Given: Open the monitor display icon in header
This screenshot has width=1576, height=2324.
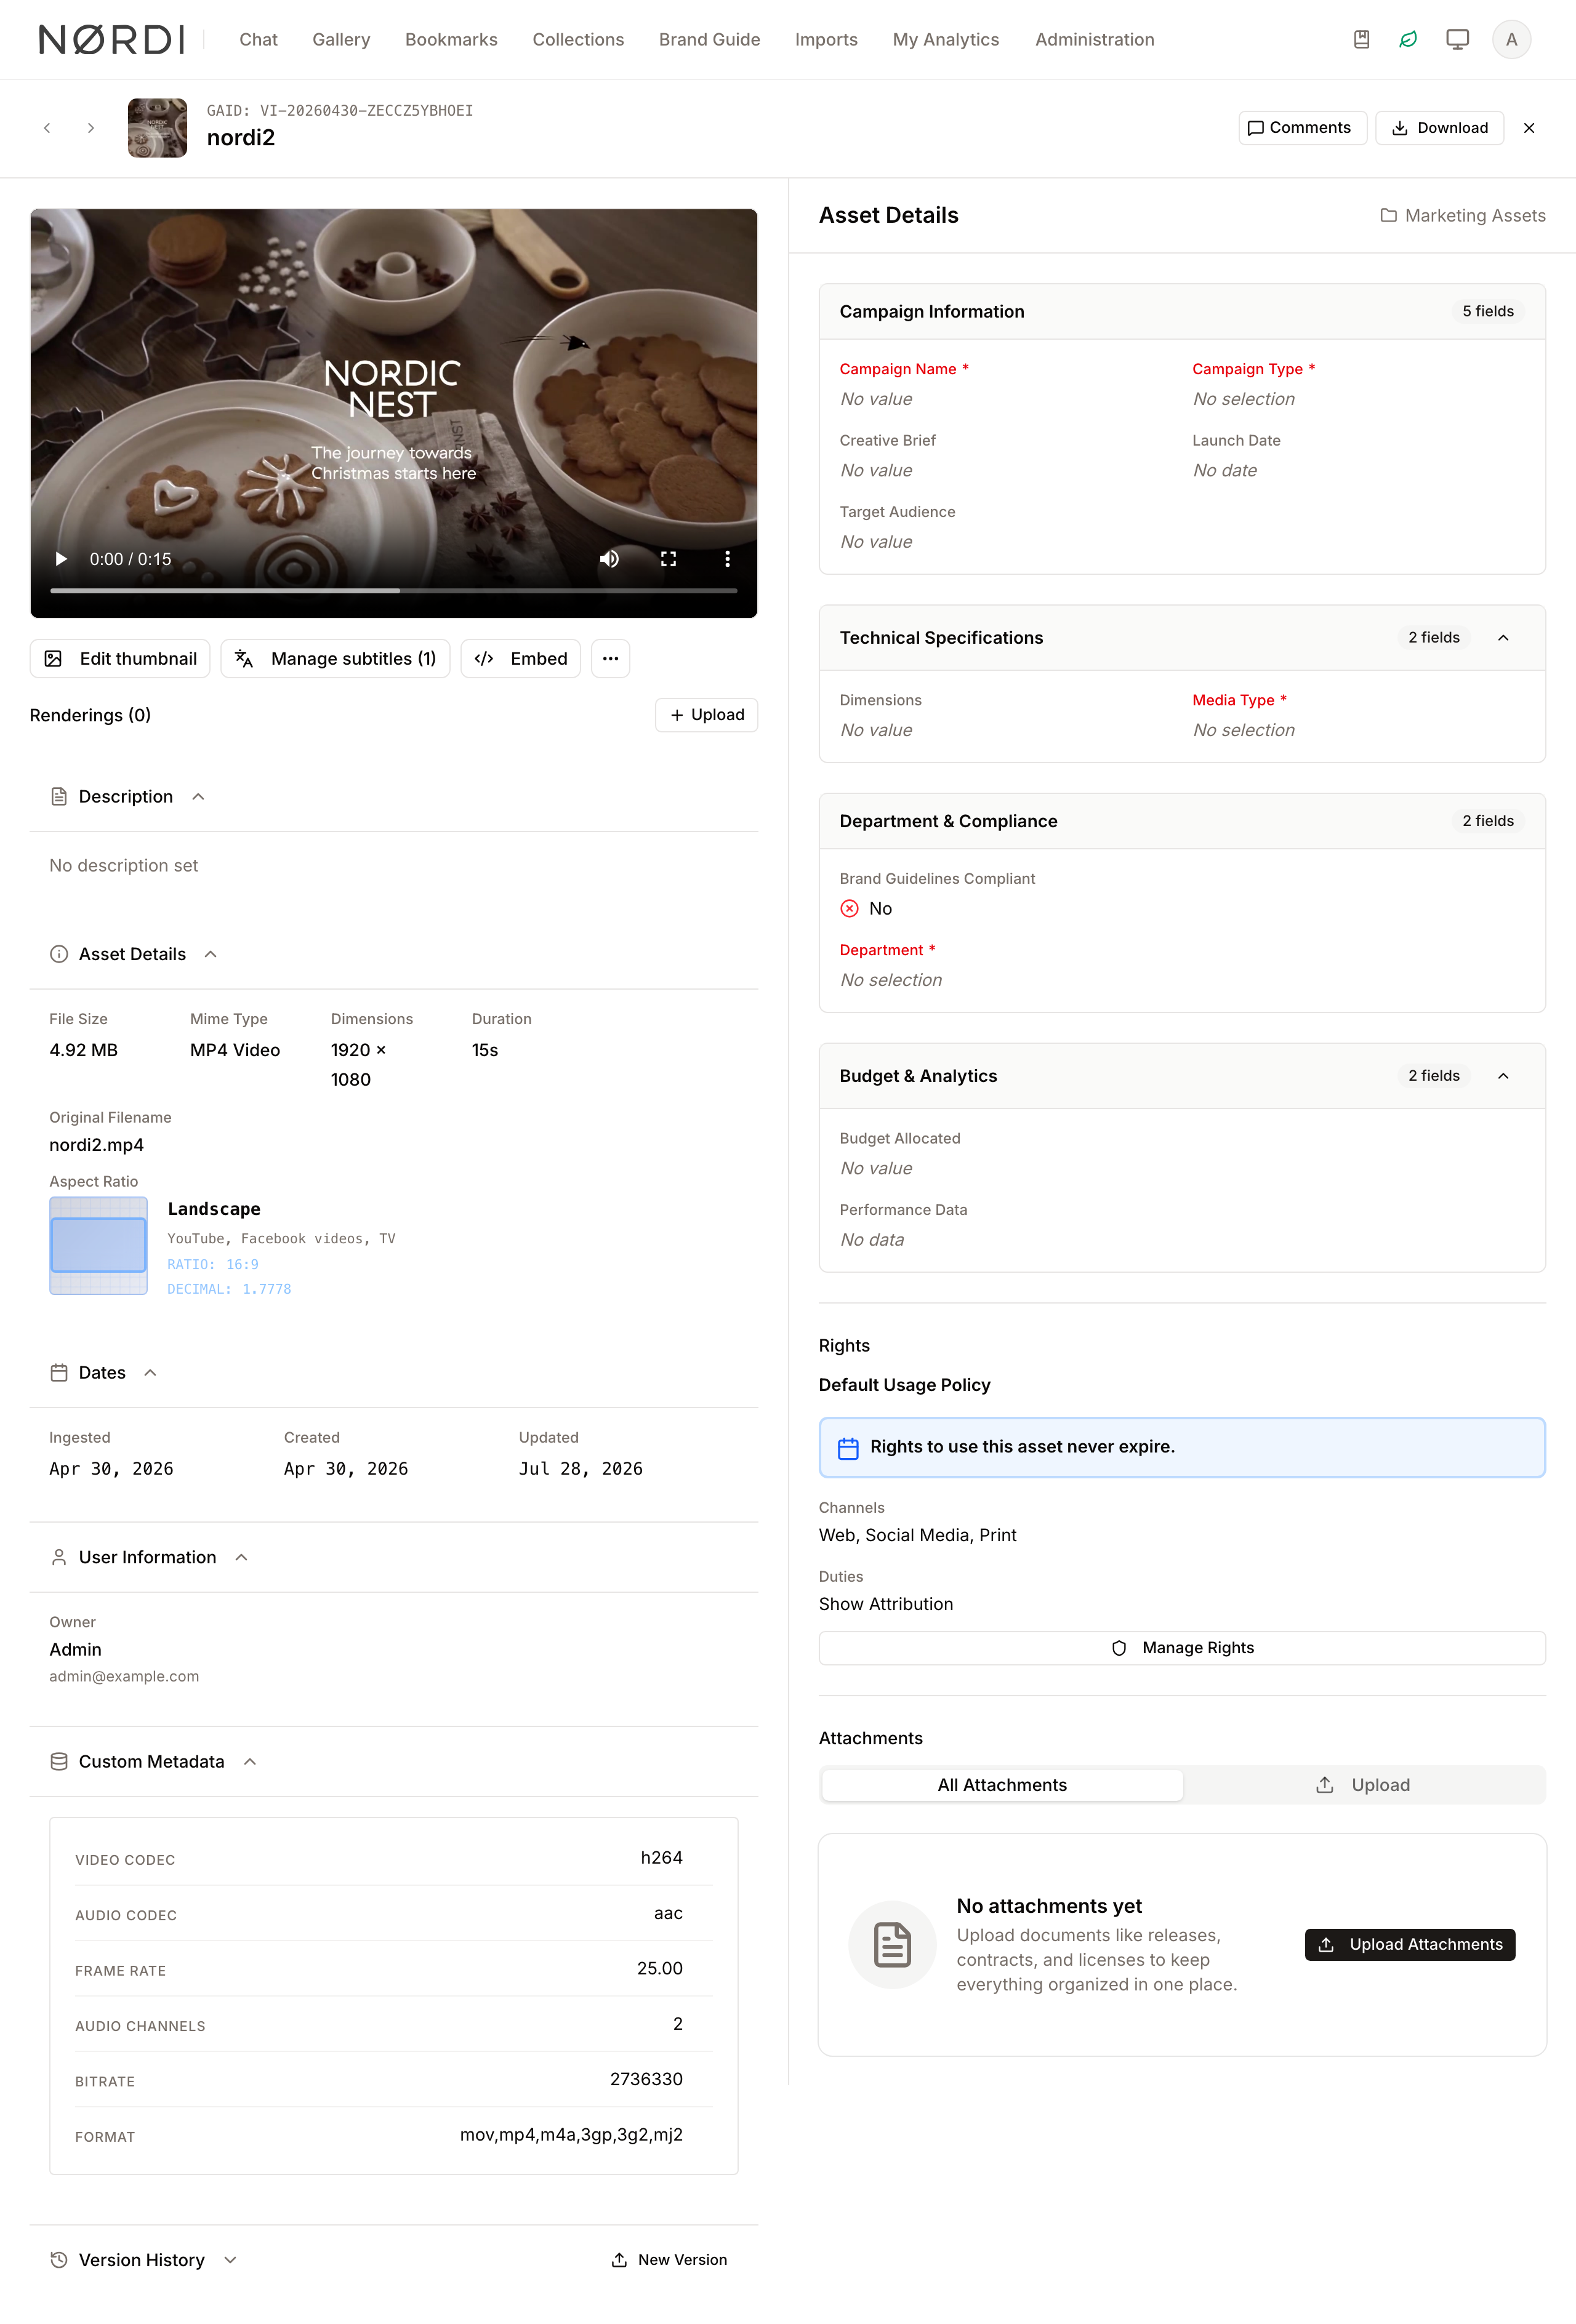Looking at the screenshot, I should click(1457, 39).
